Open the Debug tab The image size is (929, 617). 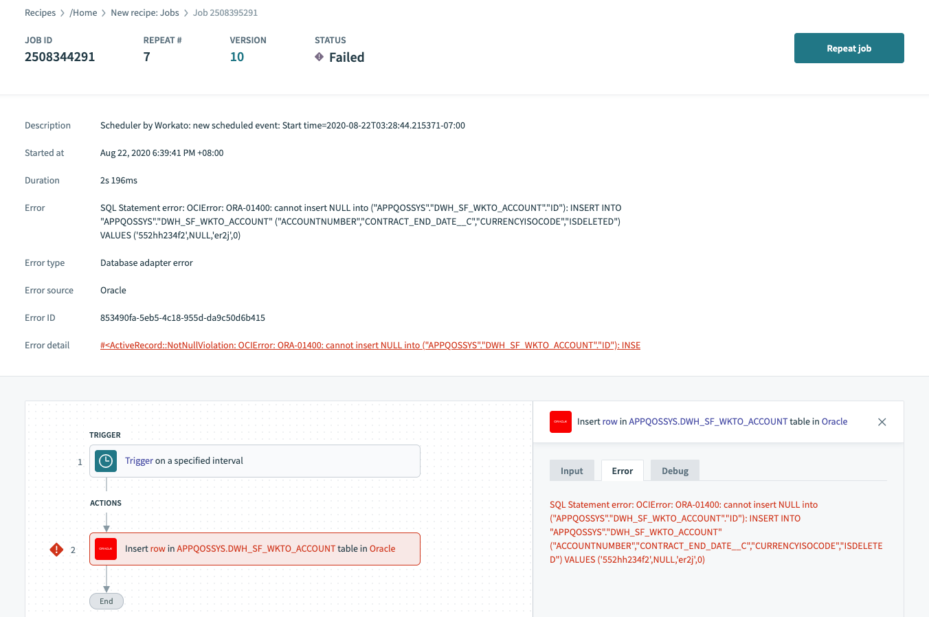(675, 471)
